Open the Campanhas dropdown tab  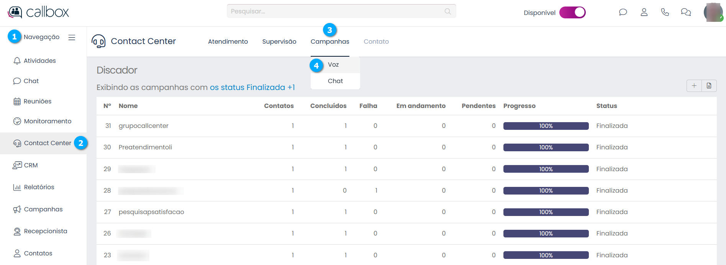(x=330, y=41)
